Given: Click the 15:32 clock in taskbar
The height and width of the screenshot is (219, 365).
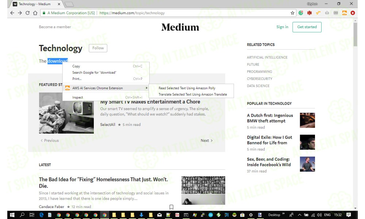Looking at the screenshot, I should click(338, 215).
